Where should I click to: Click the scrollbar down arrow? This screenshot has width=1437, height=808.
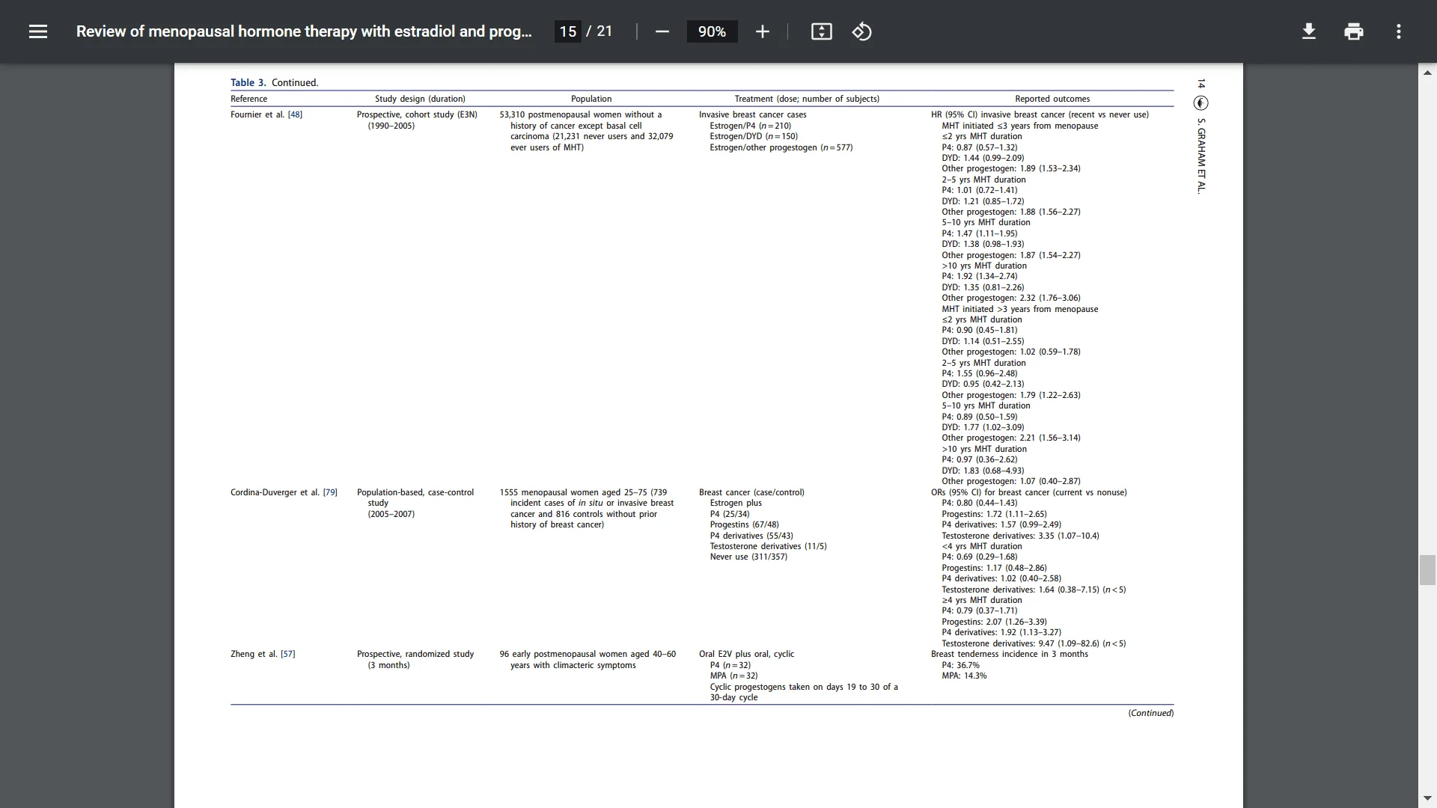point(1427,798)
